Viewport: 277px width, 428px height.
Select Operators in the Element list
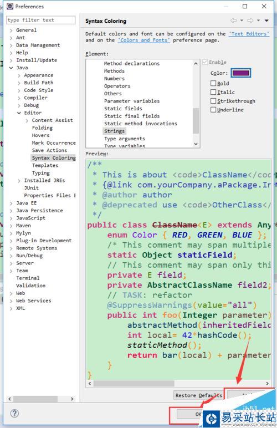click(x=117, y=86)
